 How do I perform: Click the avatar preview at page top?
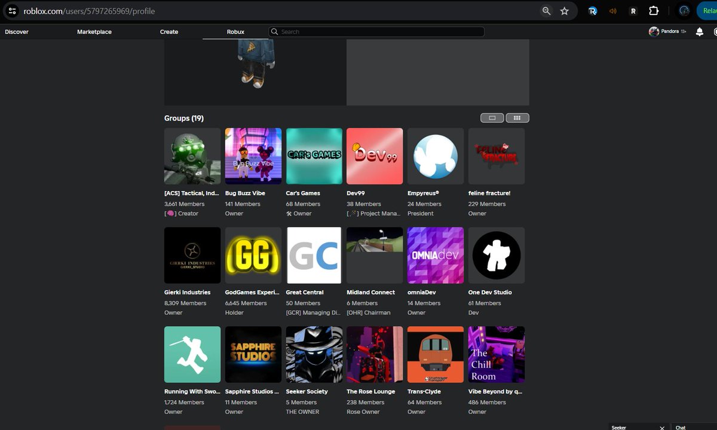pos(255,72)
